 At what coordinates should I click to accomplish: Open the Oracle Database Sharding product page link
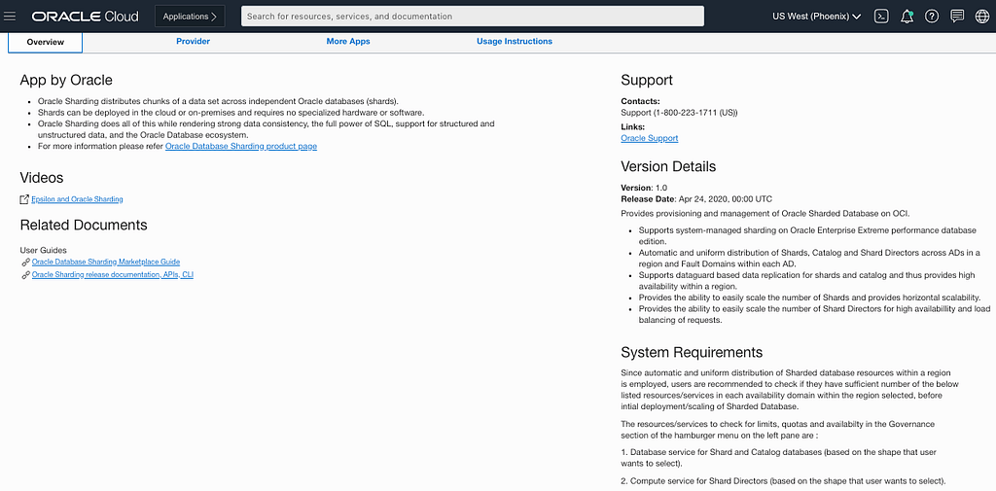241,146
